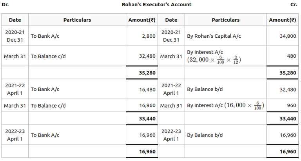The image size is (301, 161).
Task: Click the 2,800 debit amount cell
Action: [148, 36]
